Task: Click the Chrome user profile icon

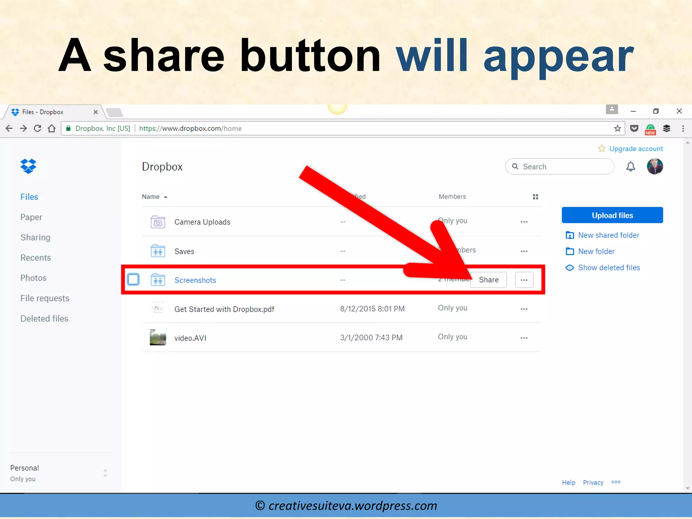Action: click(x=612, y=109)
